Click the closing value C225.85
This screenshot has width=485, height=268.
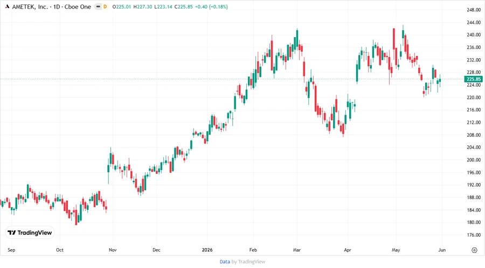183,7
